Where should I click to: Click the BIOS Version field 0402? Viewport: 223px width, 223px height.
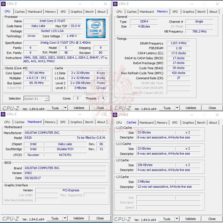(65, 173)
